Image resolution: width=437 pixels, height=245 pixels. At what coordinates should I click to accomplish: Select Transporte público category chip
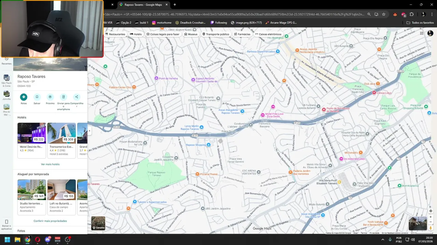pyautogui.click(x=216, y=34)
